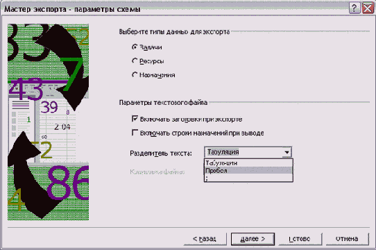Cancel the export with Отмена
Screen dimensions: 376x250
tap(347, 239)
